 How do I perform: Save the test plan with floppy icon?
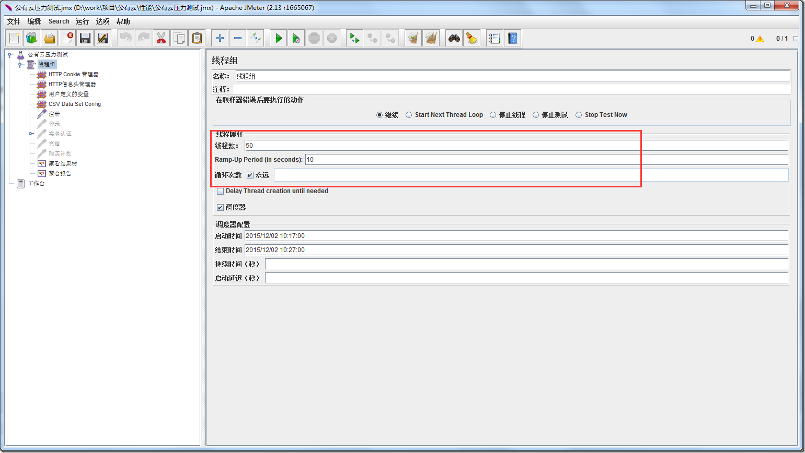pos(85,38)
